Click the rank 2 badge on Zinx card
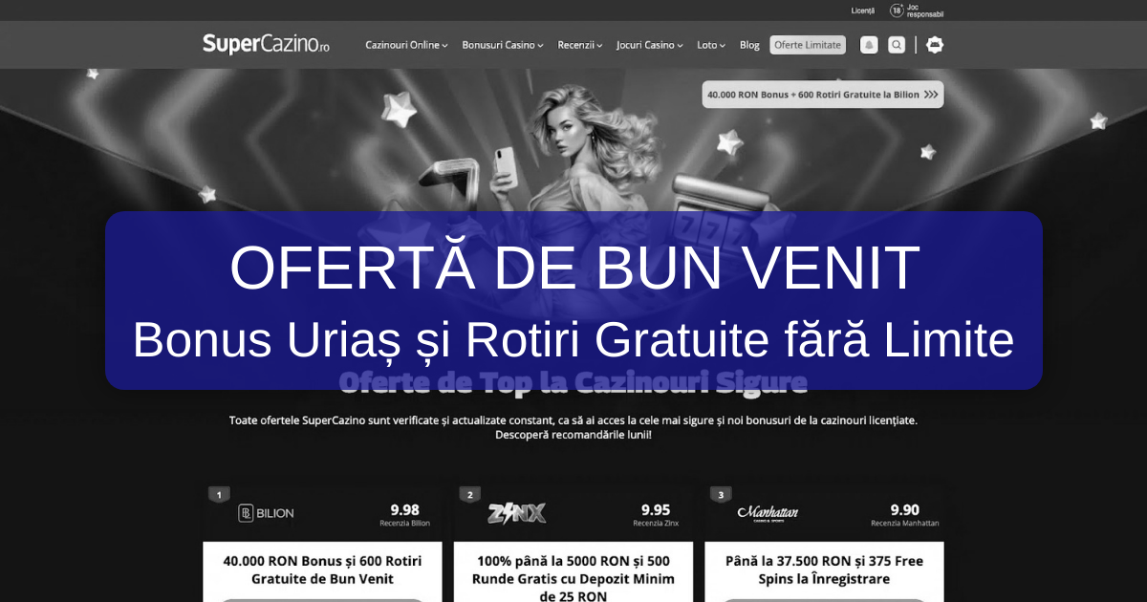 coord(469,495)
